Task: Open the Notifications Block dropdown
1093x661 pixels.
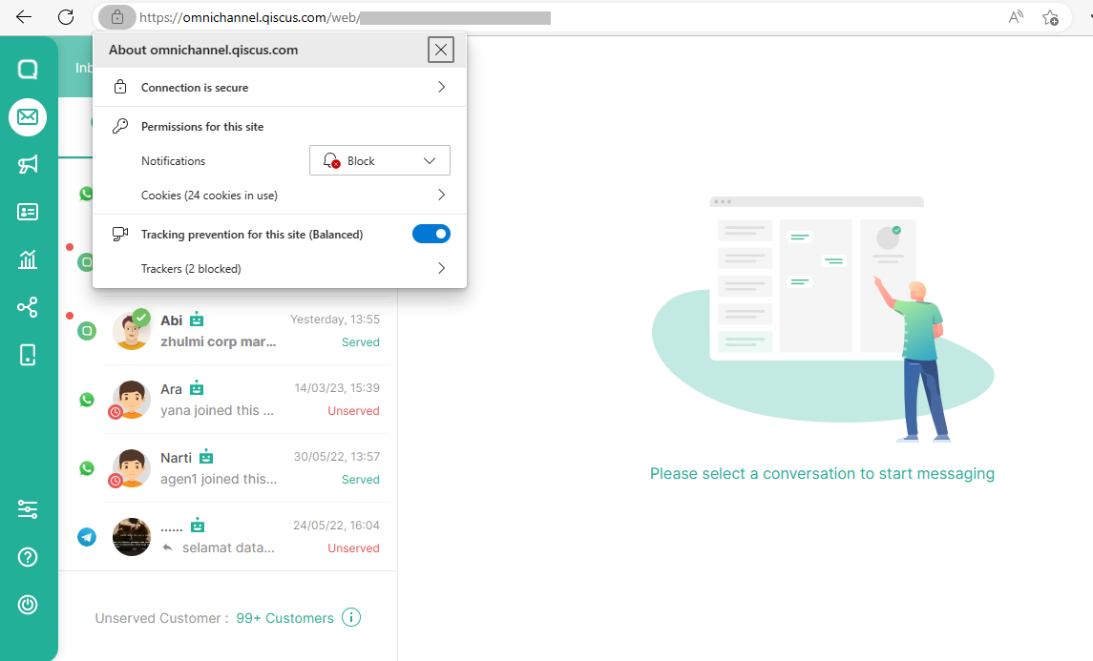Action: coord(379,161)
